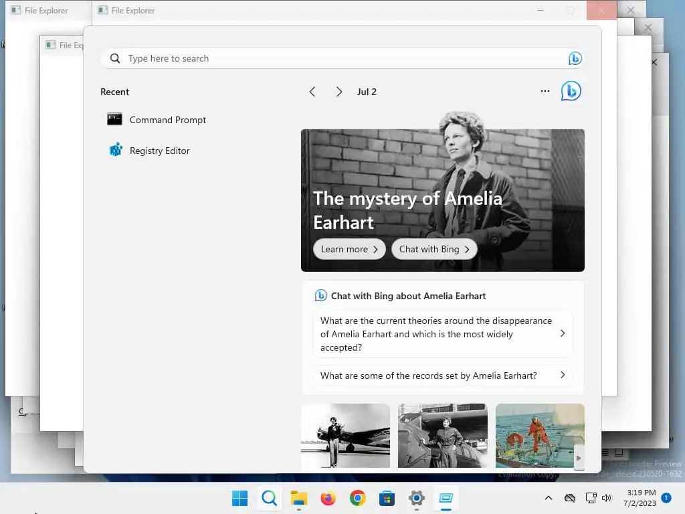685x514 pixels.
Task: Open the clock showing 3:19 PM
Action: [640, 498]
